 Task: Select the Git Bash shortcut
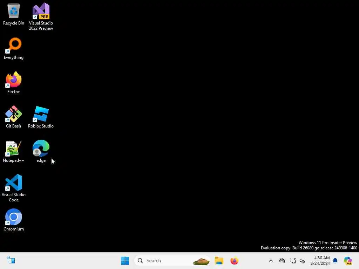(x=14, y=117)
